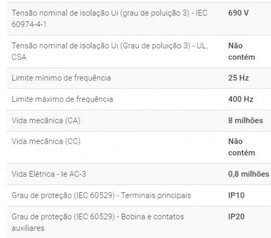Click the word 'auxiliares' in last row

[x=28, y=228]
